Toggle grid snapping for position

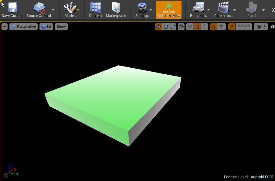(x=197, y=27)
